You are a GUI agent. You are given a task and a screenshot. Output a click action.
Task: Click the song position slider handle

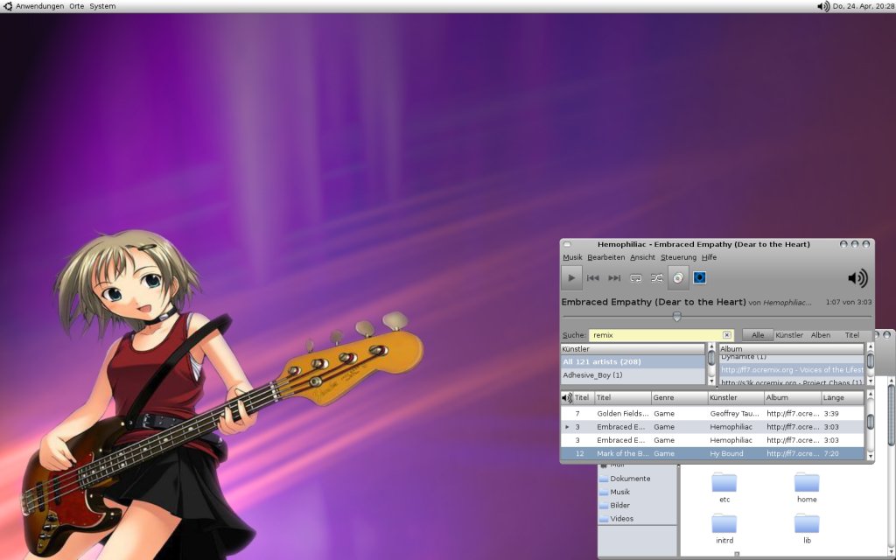pos(676,316)
